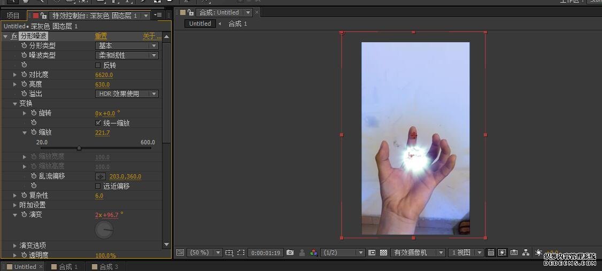Toggle pixel aspect ratio correction icon
Viewport: 602px width, 271px height.
point(491,253)
